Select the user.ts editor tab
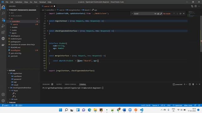Image resolution: width=202 pixels, height=113 pixels. click(x=48, y=6)
